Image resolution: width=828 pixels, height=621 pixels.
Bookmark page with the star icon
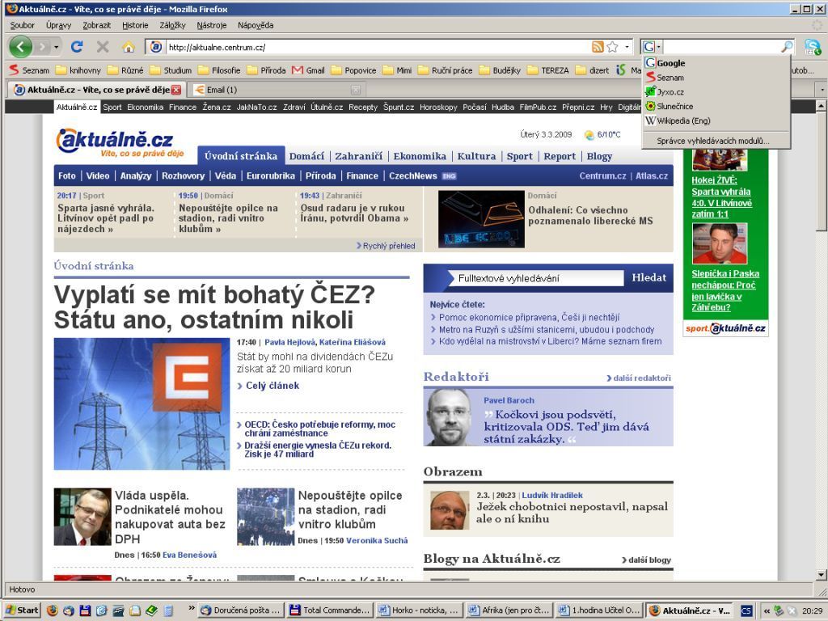pos(613,47)
